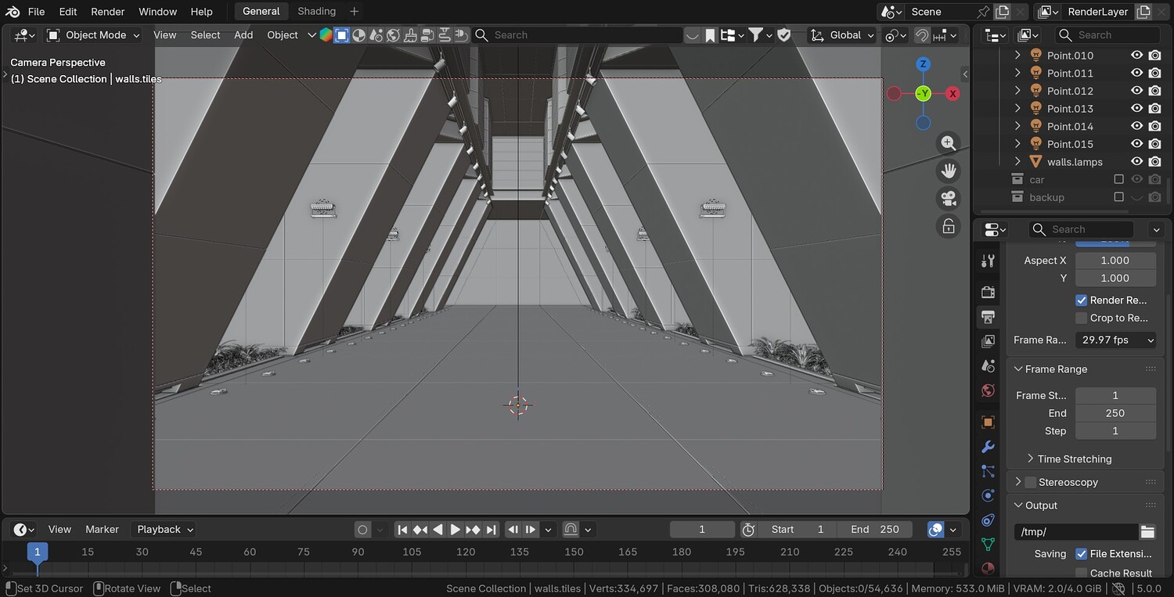This screenshot has width=1174, height=597.
Task: Jump to the first frame of the timeline
Action: [x=402, y=530]
